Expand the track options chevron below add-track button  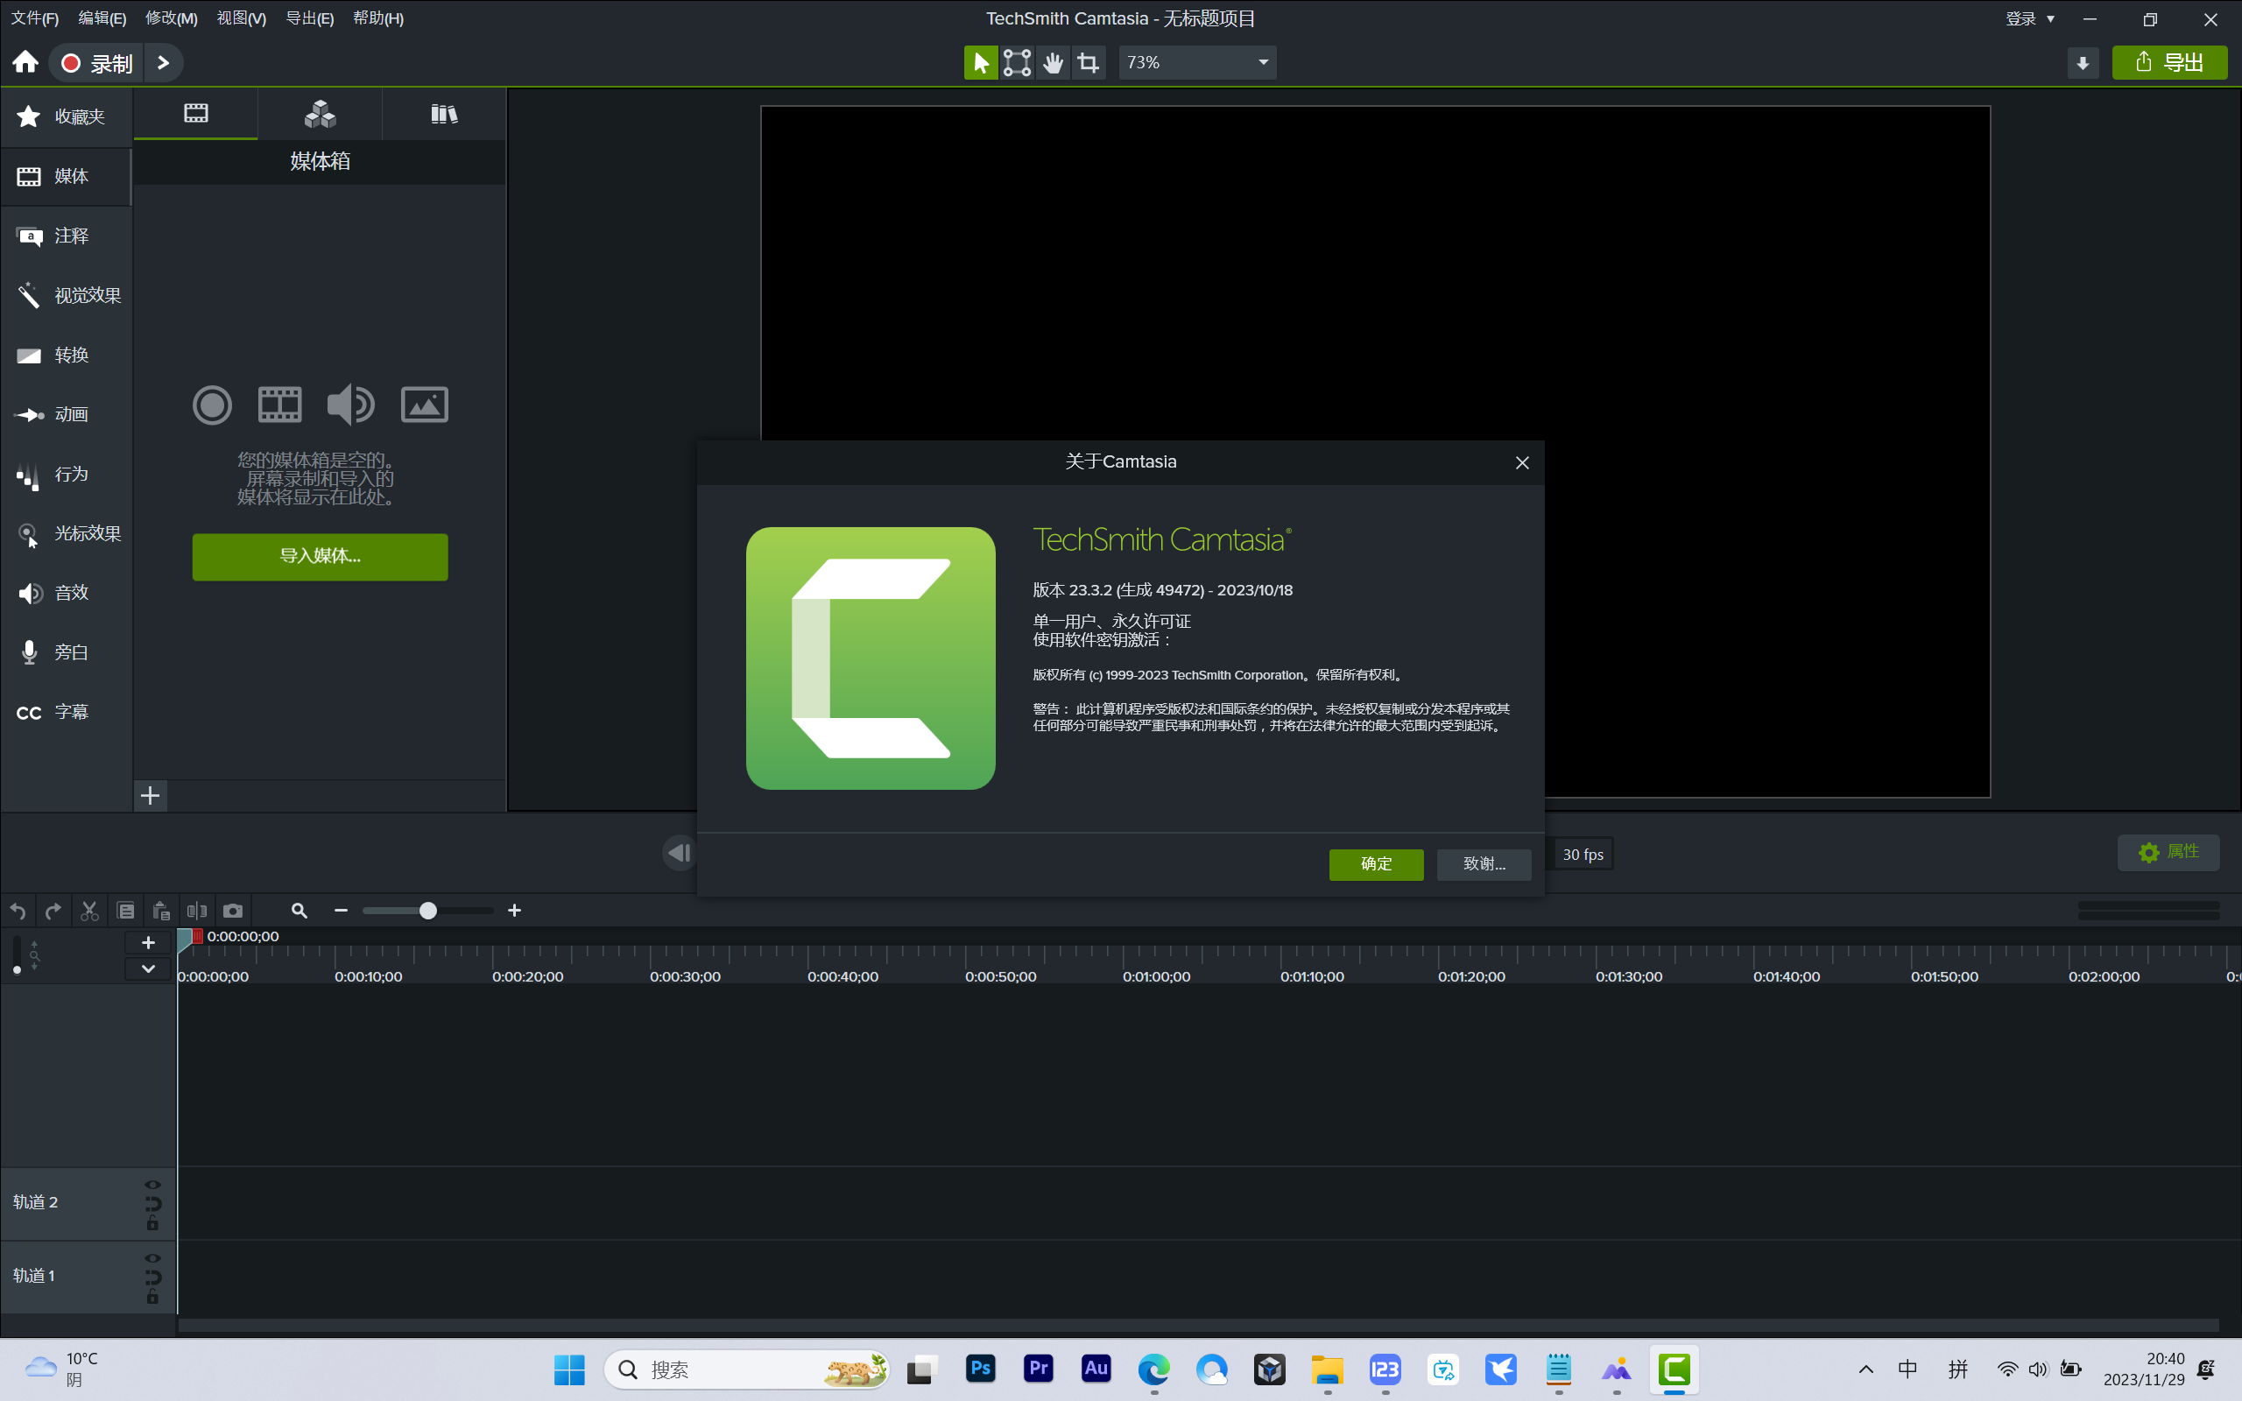(147, 969)
